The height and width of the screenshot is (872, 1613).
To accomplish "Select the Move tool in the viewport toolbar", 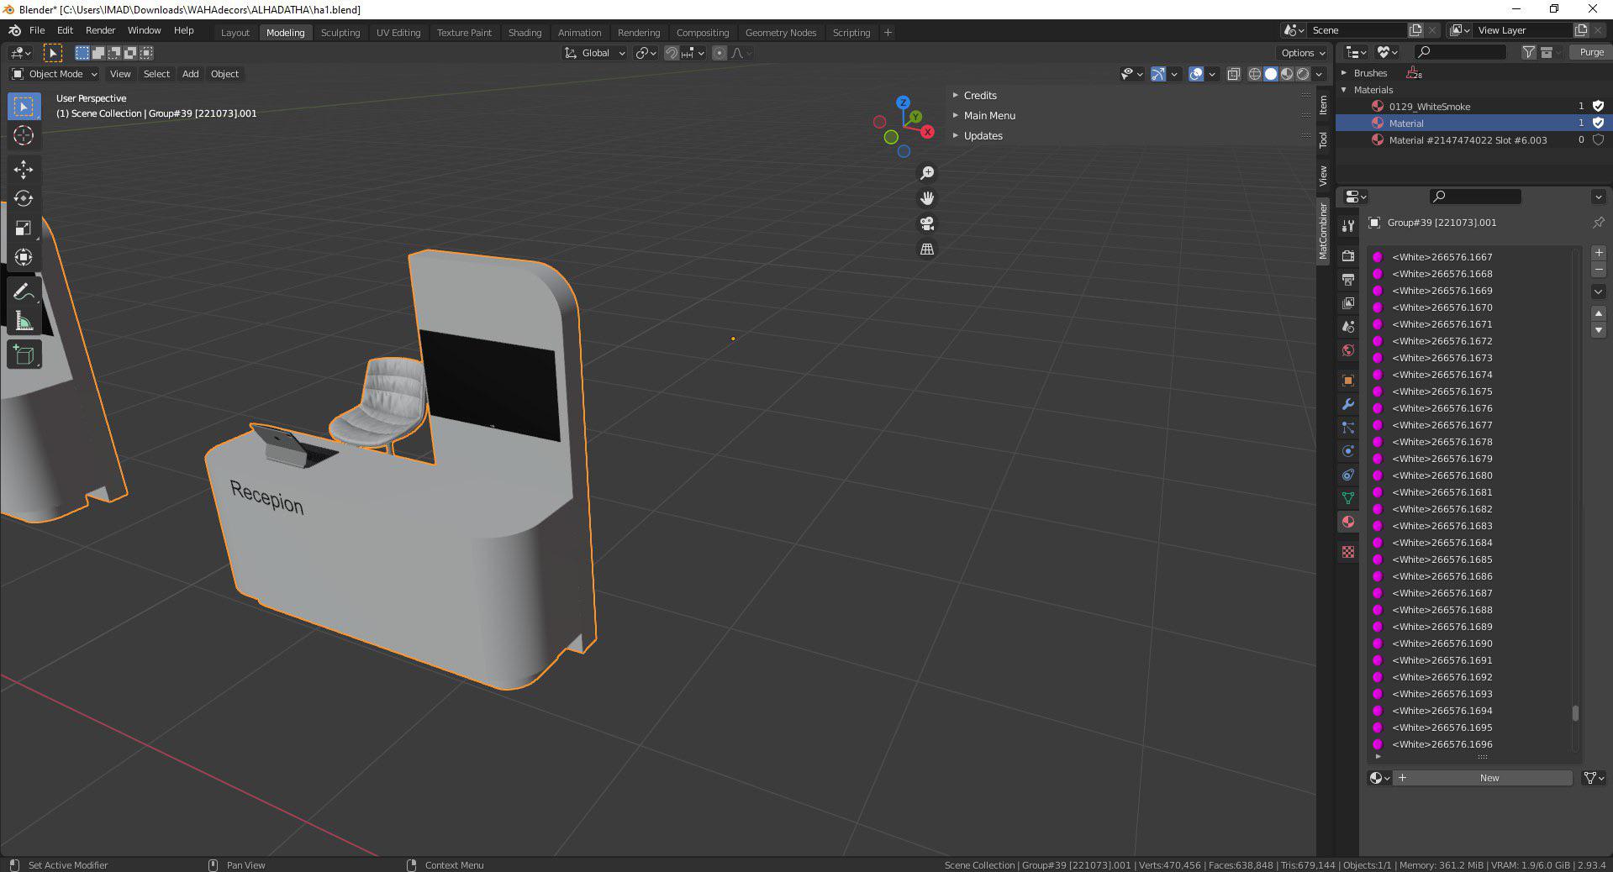I will [24, 171].
